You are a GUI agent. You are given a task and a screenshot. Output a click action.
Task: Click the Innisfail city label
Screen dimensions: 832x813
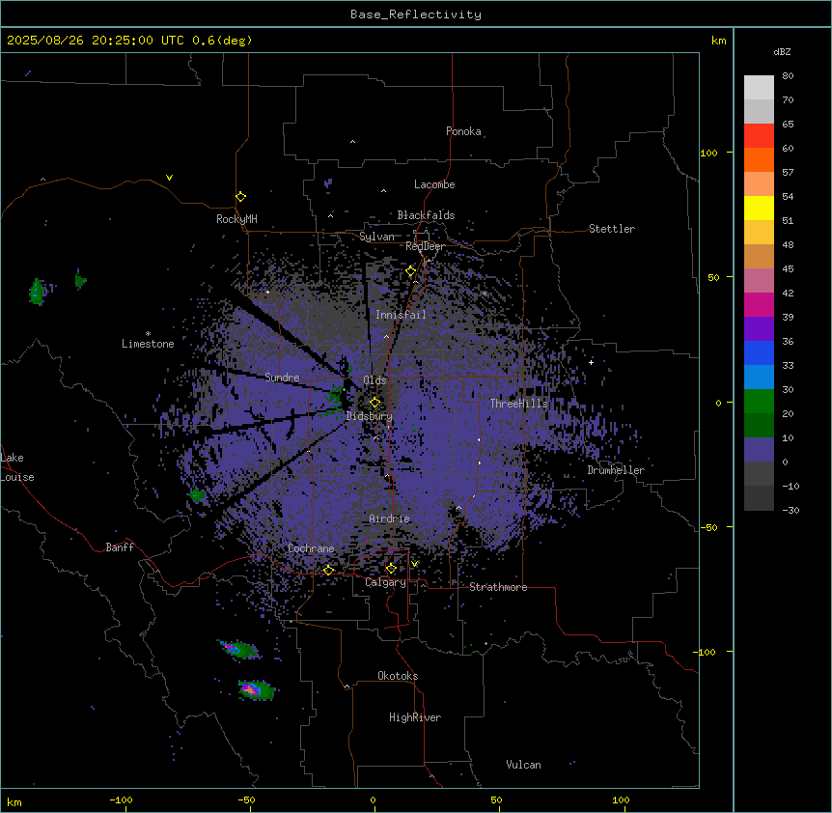401,315
